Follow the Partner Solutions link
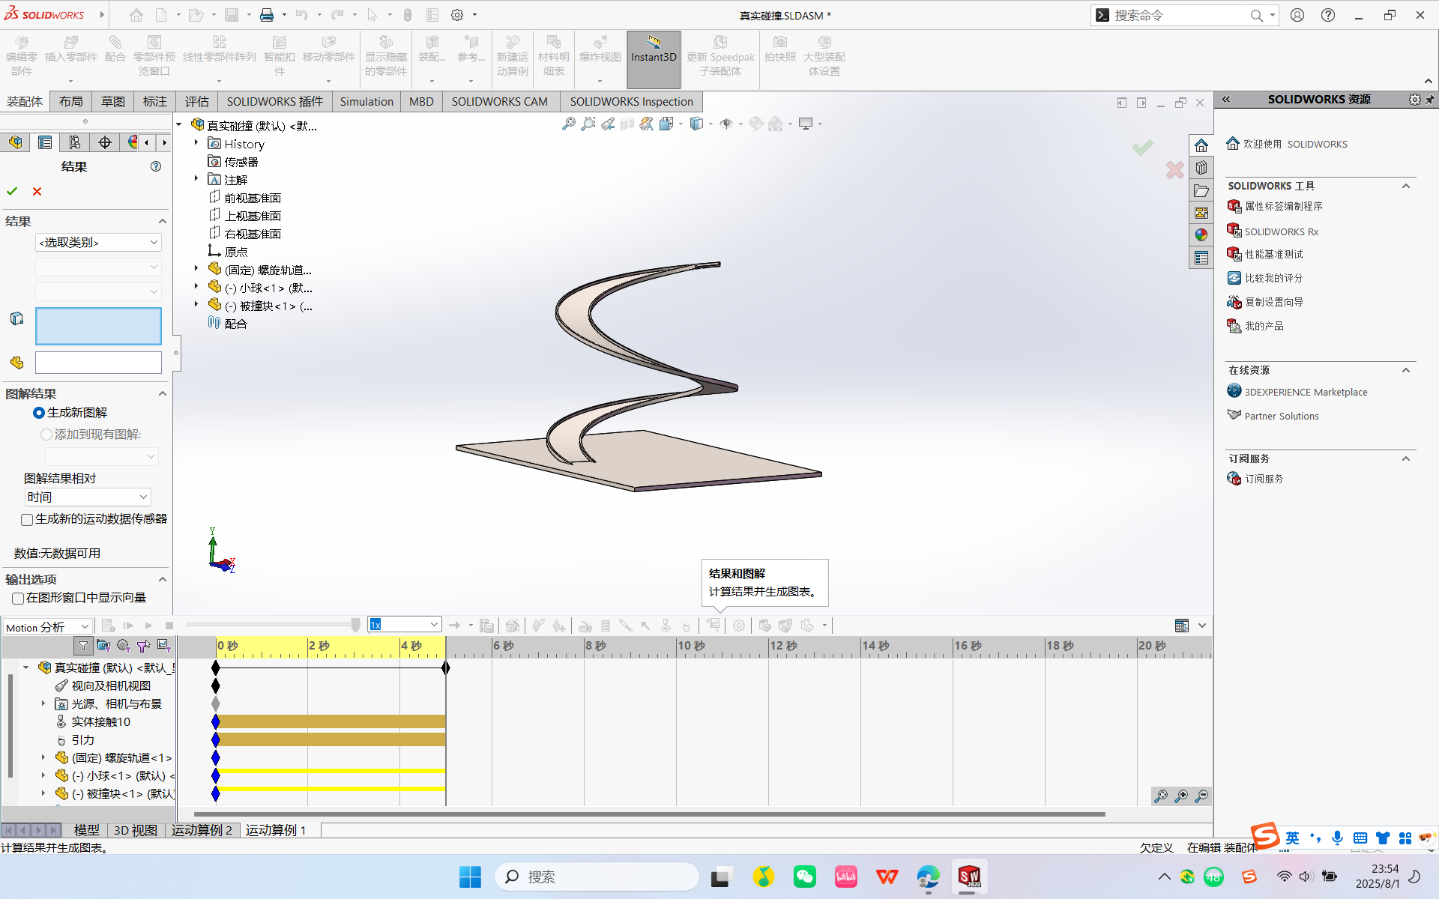 coord(1281,416)
